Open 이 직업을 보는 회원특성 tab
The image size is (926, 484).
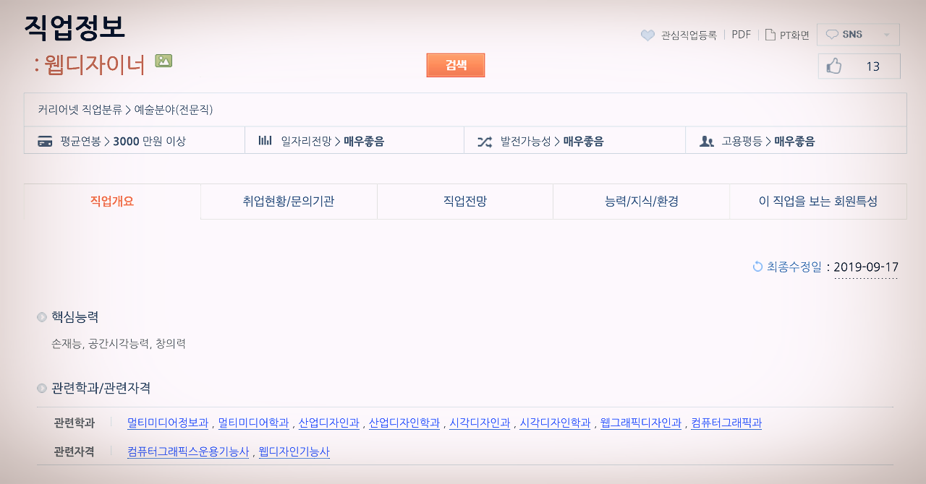(818, 202)
